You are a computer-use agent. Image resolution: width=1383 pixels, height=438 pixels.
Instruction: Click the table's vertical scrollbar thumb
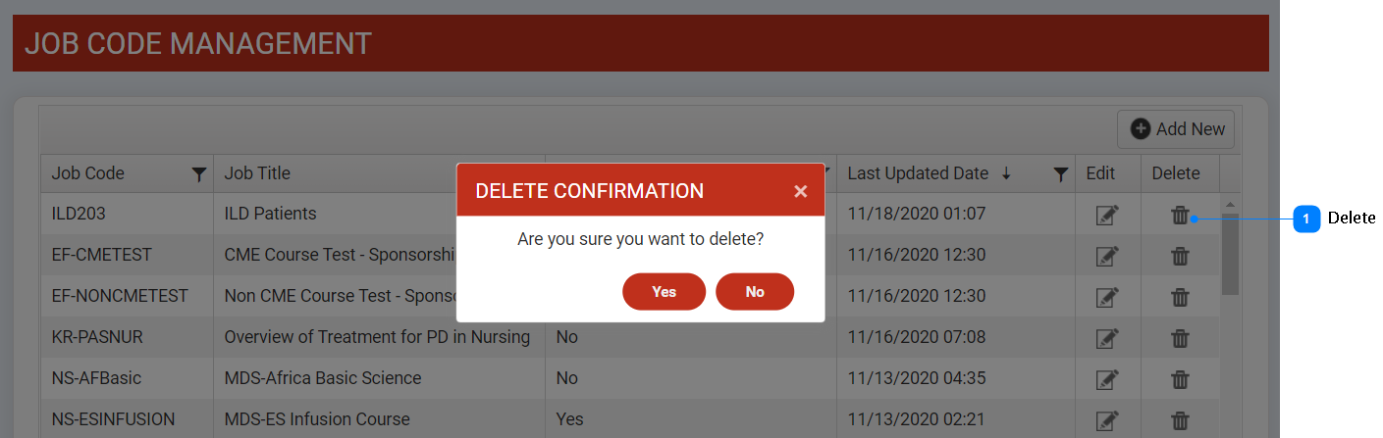[x=1230, y=254]
